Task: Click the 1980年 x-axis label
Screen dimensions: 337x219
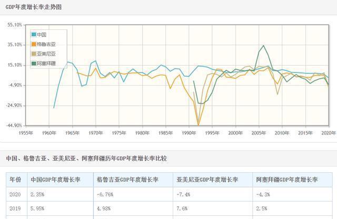Action: [142, 133]
